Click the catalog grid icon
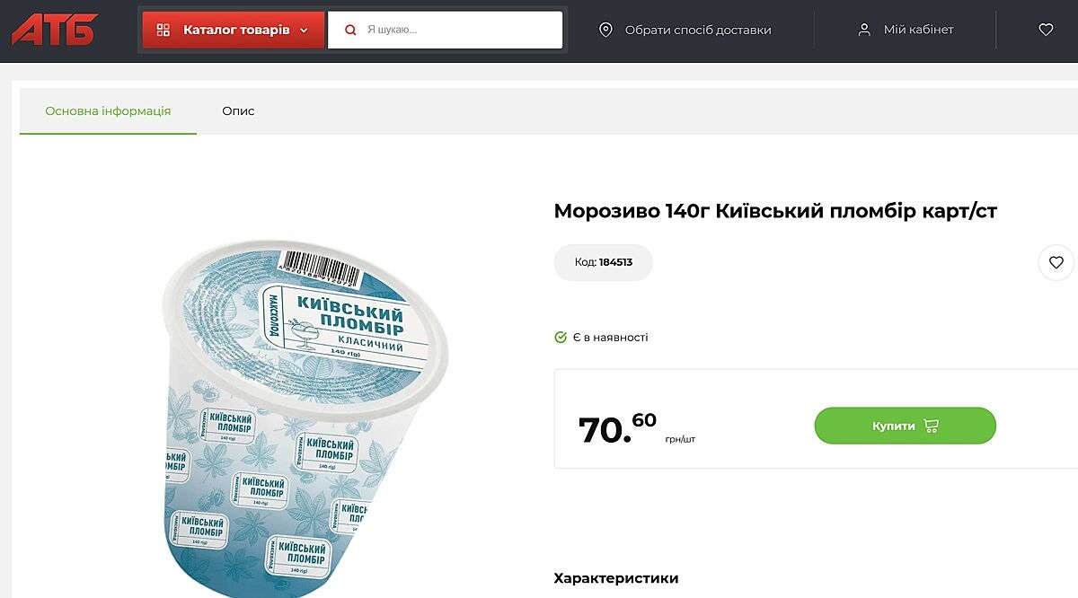1078x598 pixels. (x=163, y=30)
